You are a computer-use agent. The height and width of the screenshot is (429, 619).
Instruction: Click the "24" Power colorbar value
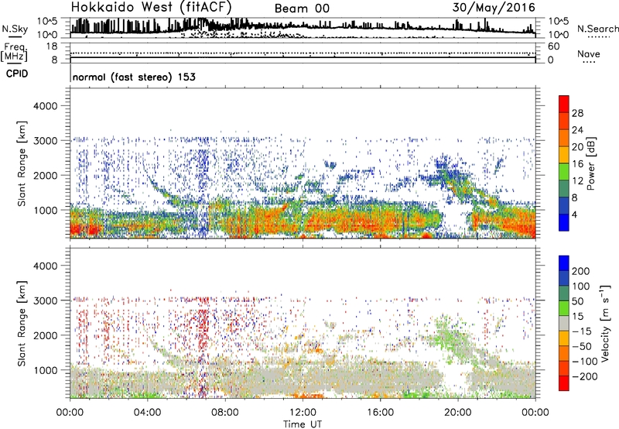577,130
